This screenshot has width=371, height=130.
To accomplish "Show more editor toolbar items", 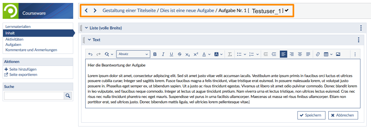I will pyautogui.click(x=355, y=54).
